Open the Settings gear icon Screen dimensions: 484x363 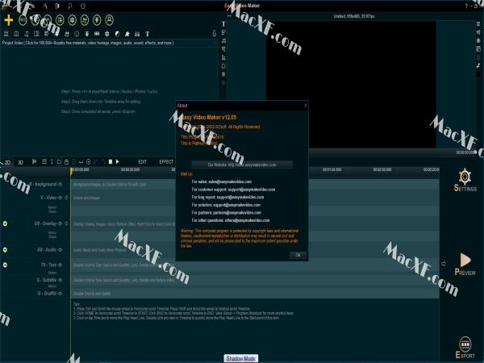tap(465, 177)
